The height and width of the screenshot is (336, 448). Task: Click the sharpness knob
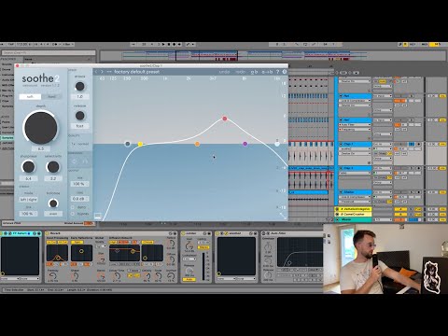click(28, 167)
